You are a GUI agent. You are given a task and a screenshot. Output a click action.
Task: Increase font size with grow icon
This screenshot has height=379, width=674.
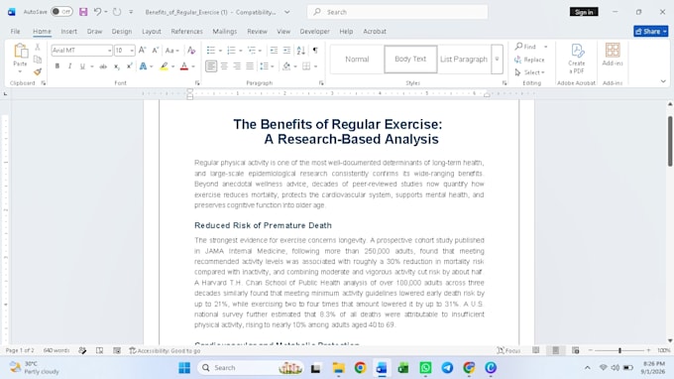[143, 51]
